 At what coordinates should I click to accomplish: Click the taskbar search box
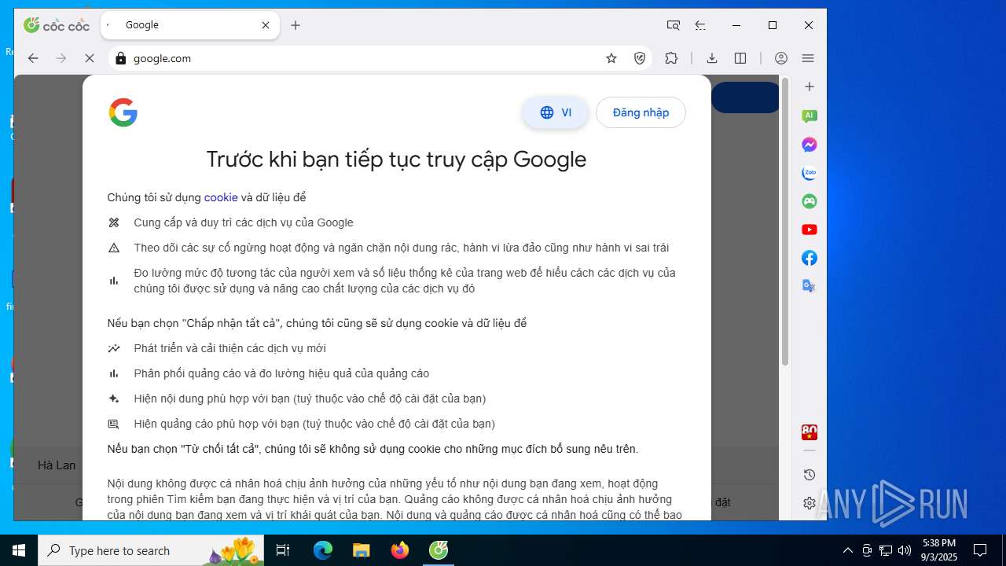152,550
